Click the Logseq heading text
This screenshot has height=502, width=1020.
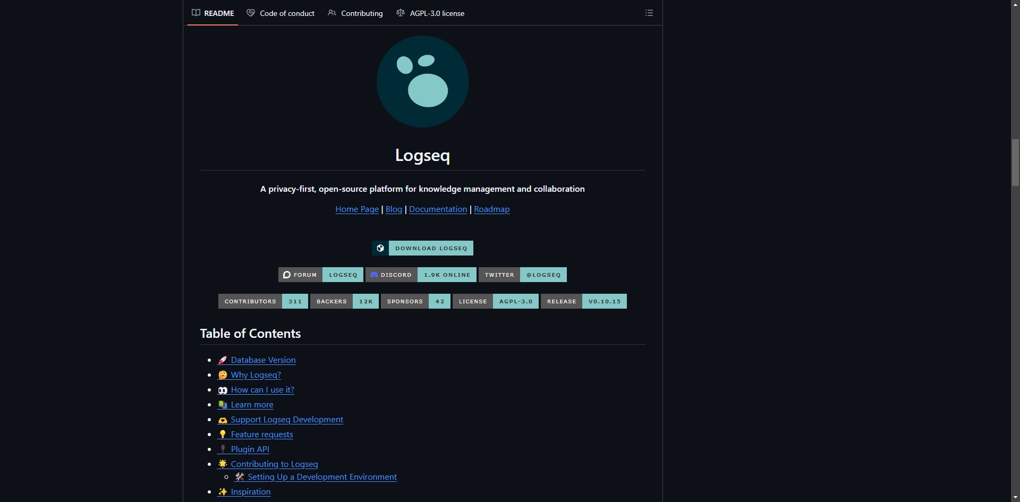click(x=422, y=155)
